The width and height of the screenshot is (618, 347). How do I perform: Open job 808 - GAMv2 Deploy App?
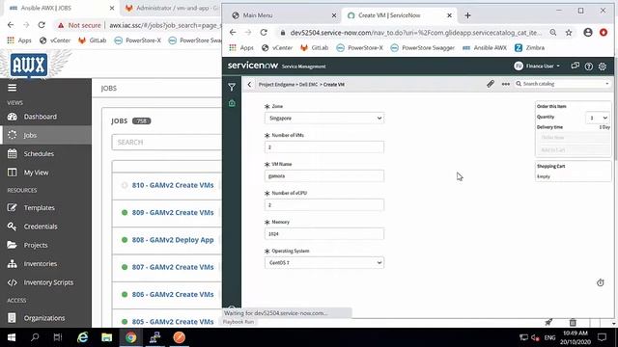coord(173,240)
